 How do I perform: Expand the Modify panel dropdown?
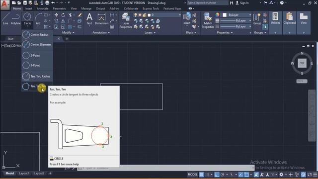coord(69,32)
